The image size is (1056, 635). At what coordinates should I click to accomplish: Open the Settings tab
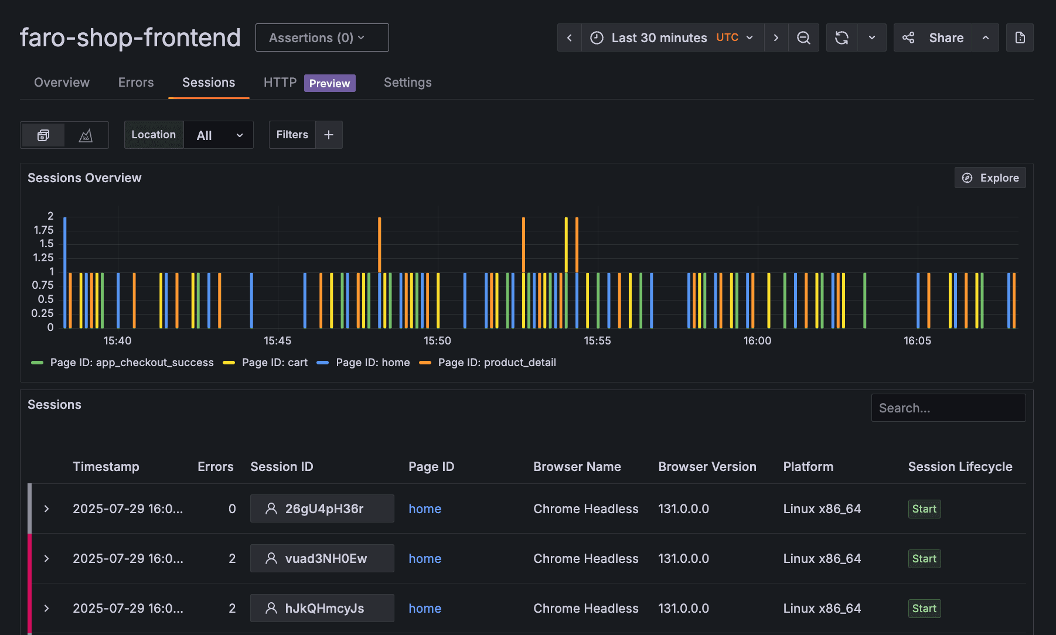pos(407,82)
